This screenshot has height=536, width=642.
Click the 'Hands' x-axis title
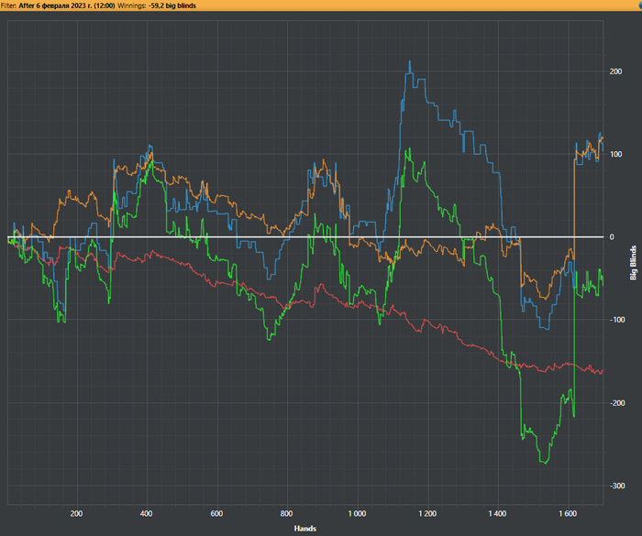[x=305, y=529]
